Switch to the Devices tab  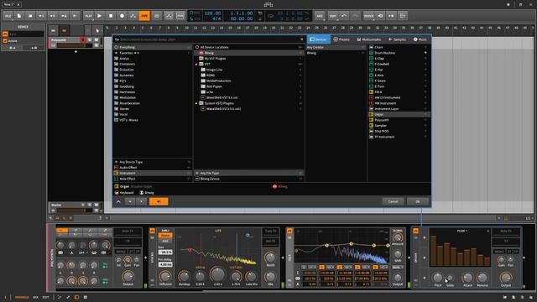pos(319,39)
